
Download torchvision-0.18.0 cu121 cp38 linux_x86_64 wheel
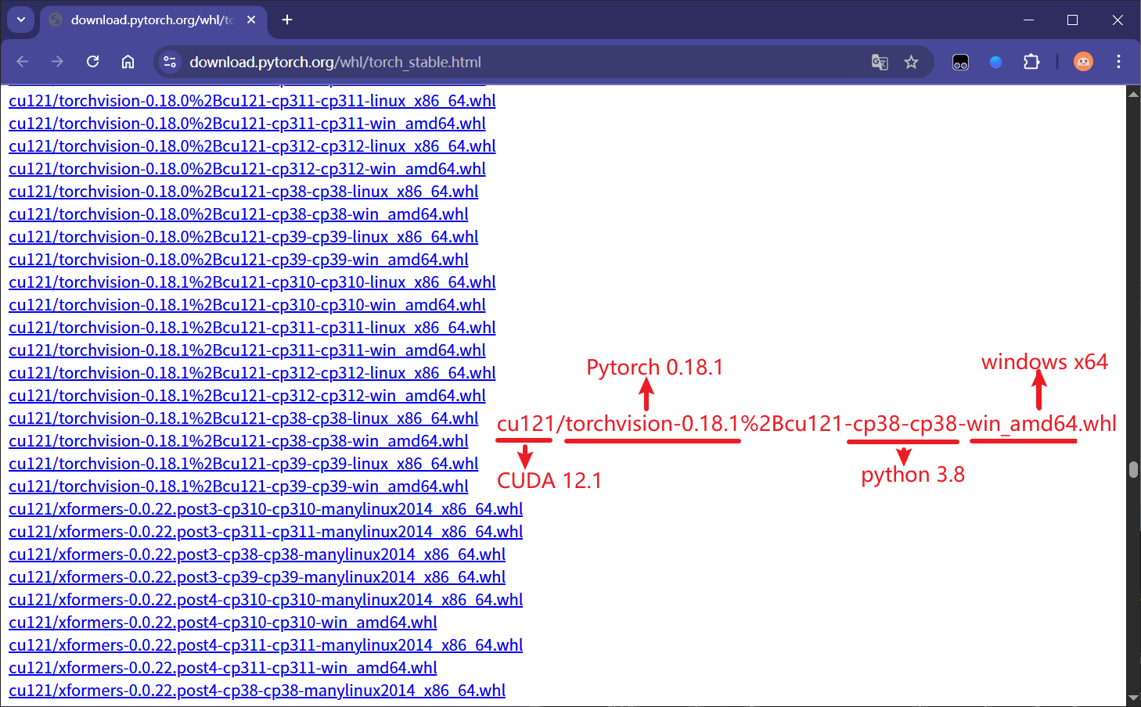(x=243, y=192)
